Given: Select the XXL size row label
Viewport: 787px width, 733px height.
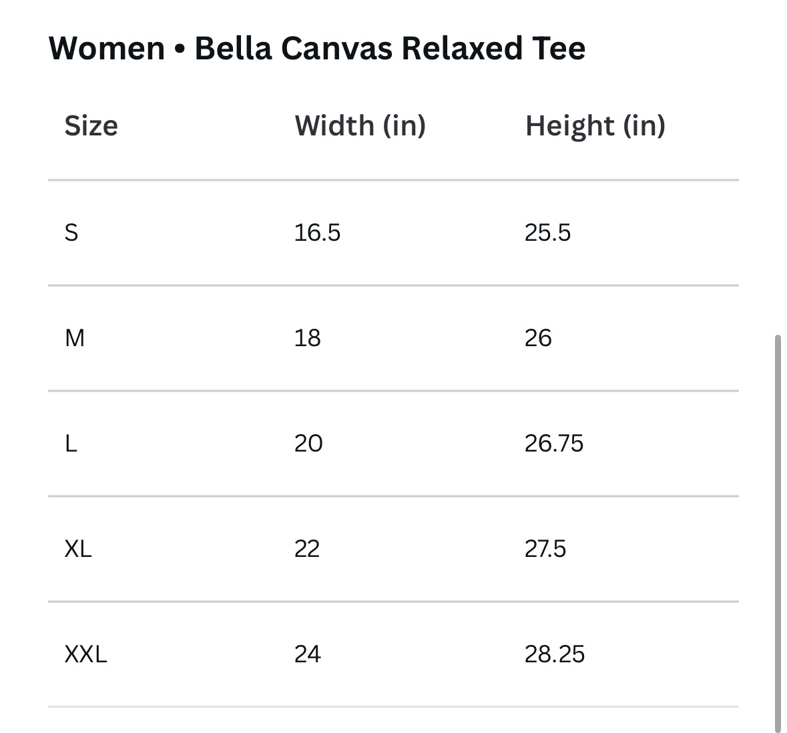Looking at the screenshot, I should [85, 654].
